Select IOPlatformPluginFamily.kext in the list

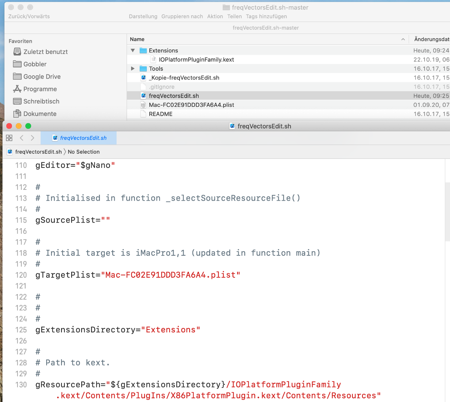pyautogui.click(x=196, y=60)
